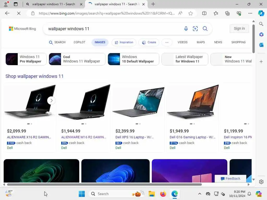Open the Inspiration pill
Screen dimensions: 267x200
(x=124, y=42)
